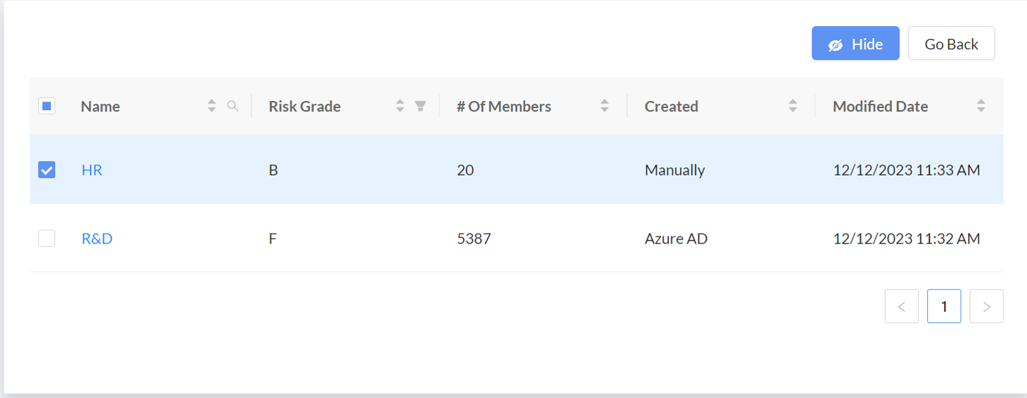
Task: Go to the previous page arrow
Action: click(x=901, y=306)
